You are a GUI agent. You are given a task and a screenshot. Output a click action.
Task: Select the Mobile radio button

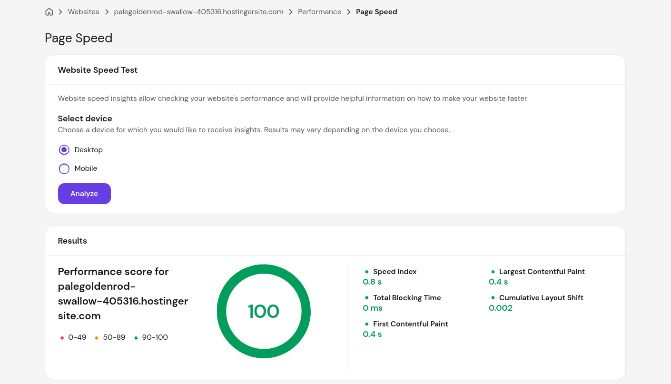point(64,168)
